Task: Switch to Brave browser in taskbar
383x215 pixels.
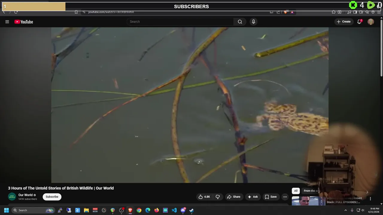Action: (x=130, y=210)
